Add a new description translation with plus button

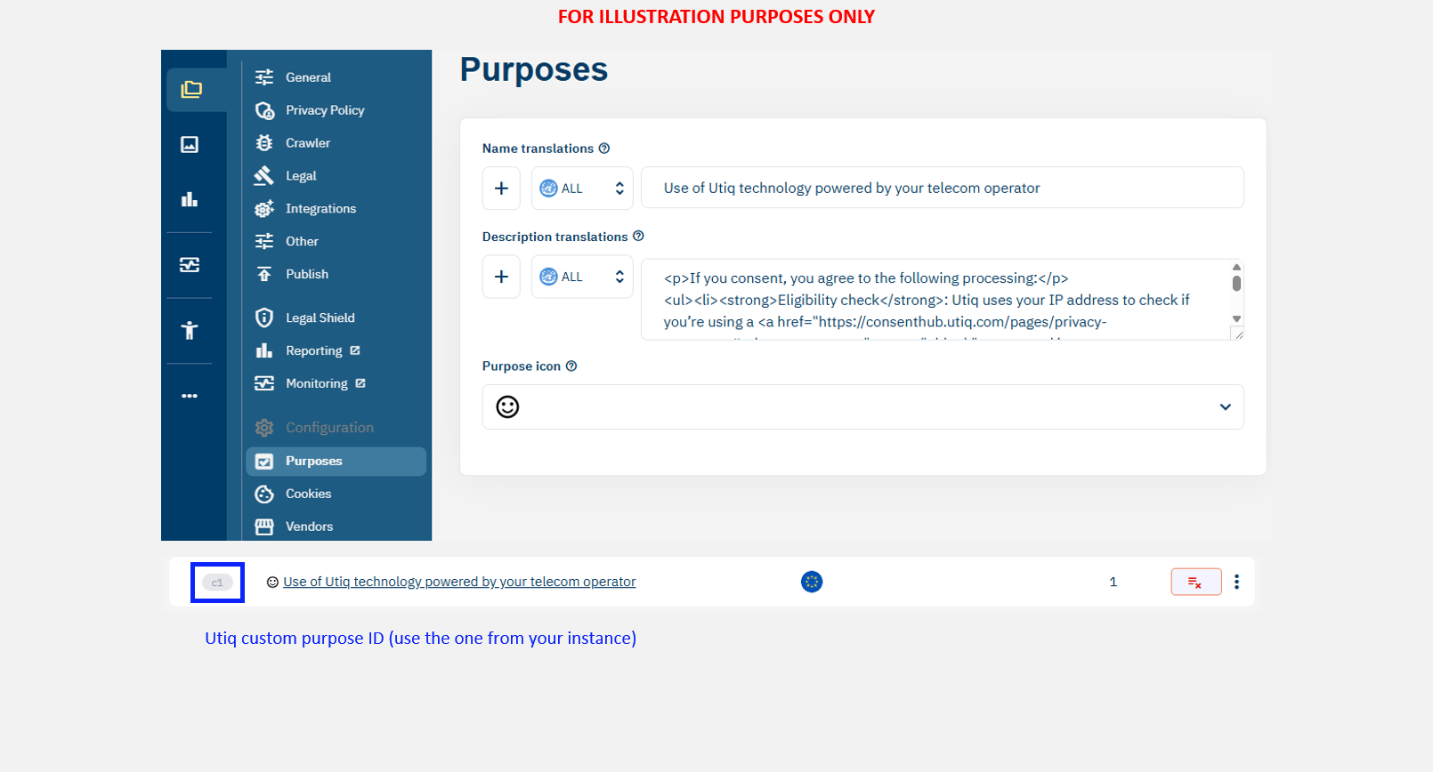point(501,277)
